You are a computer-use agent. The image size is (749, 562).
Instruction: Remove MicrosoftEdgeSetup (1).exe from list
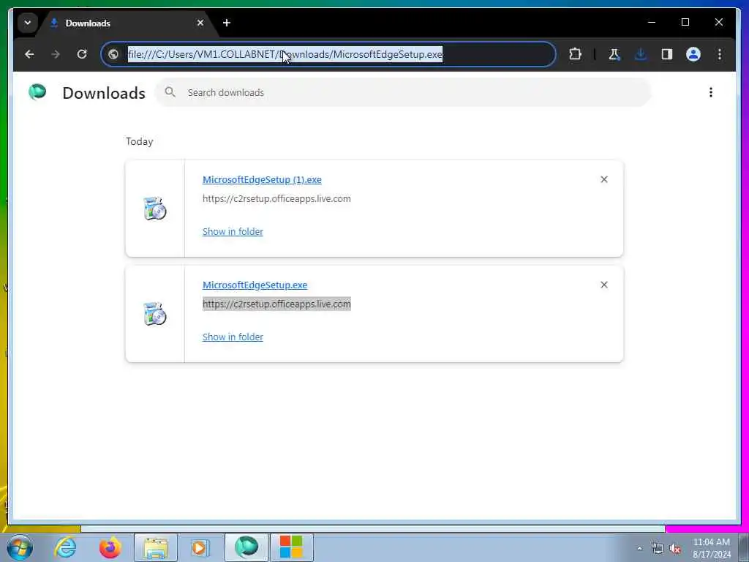(x=603, y=179)
